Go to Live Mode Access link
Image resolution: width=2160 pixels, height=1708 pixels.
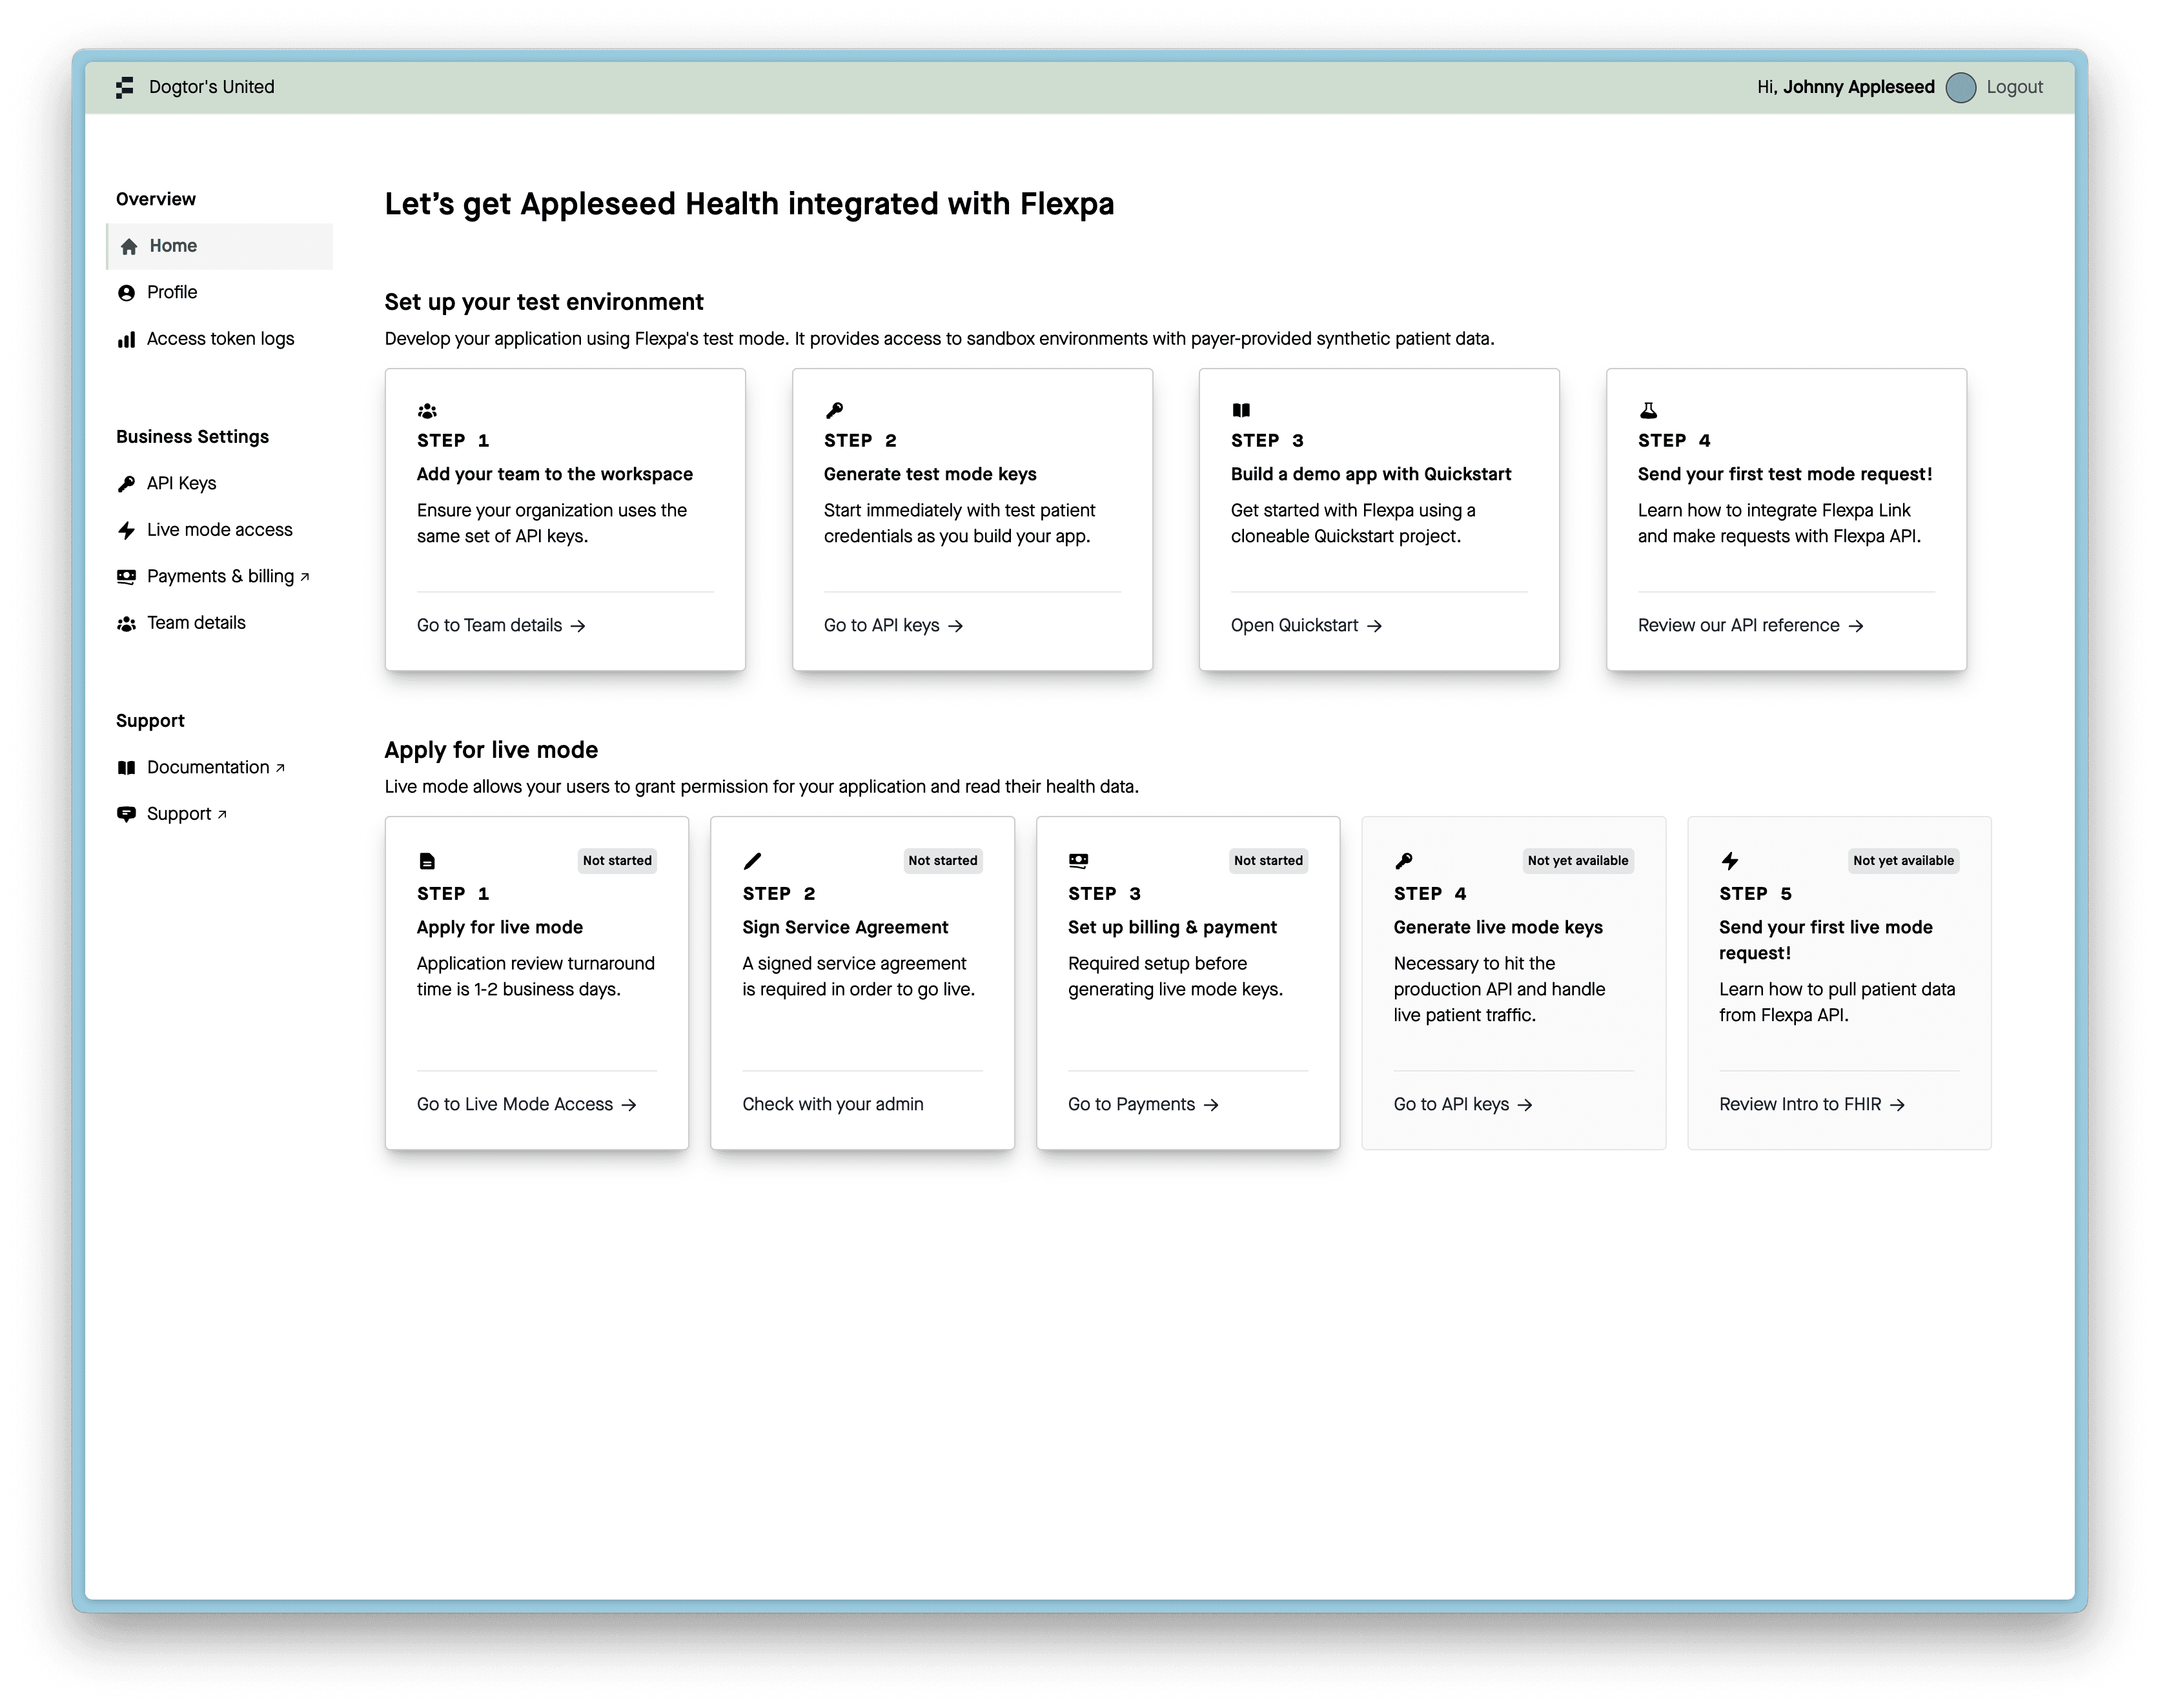(526, 1104)
